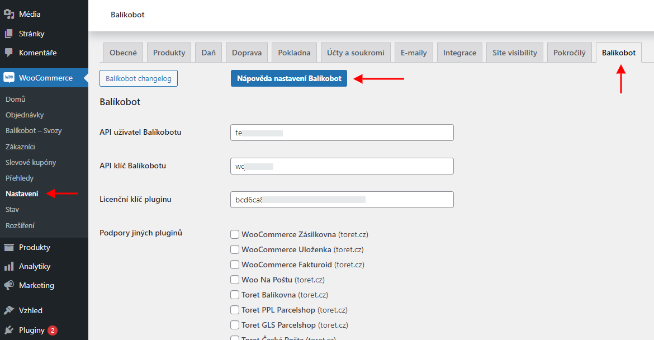Switch to the Doprava tab
Image resolution: width=654 pixels, height=340 pixels.
[x=247, y=53]
